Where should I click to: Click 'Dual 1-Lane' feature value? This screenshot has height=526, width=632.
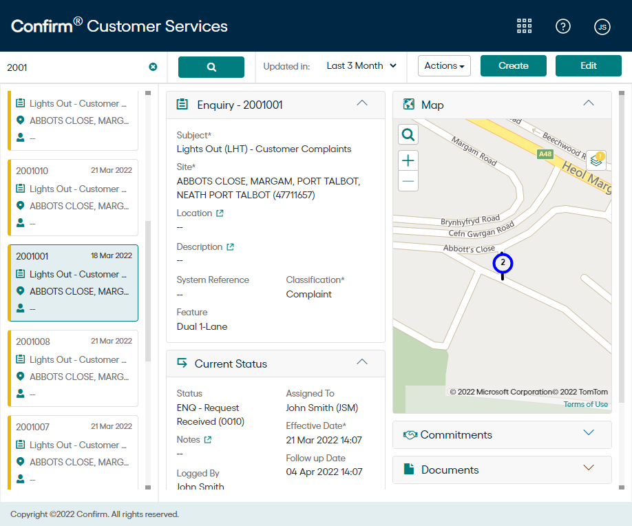coord(202,326)
